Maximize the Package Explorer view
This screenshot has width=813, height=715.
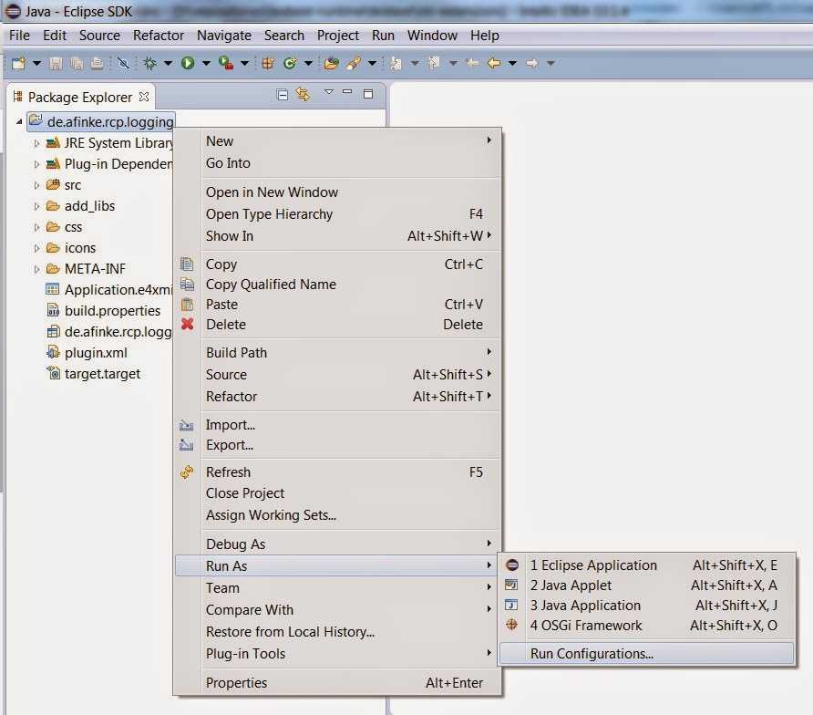(x=368, y=94)
